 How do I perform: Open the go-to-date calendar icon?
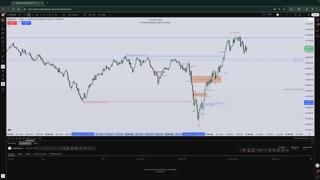40,138
